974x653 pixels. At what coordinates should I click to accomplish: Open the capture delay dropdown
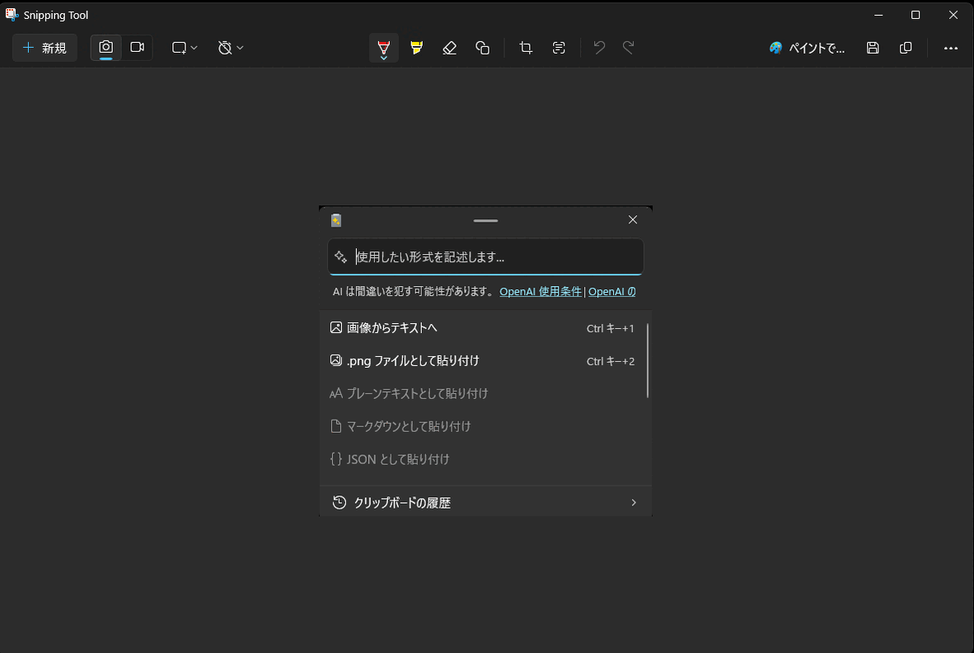pyautogui.click(x=230, y=47)
